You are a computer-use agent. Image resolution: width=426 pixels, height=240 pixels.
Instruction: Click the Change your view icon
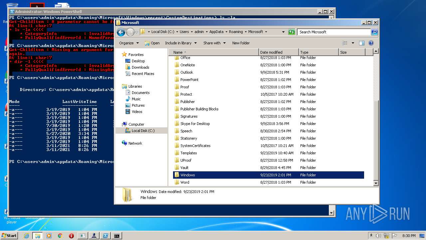(x=344, y=43)
